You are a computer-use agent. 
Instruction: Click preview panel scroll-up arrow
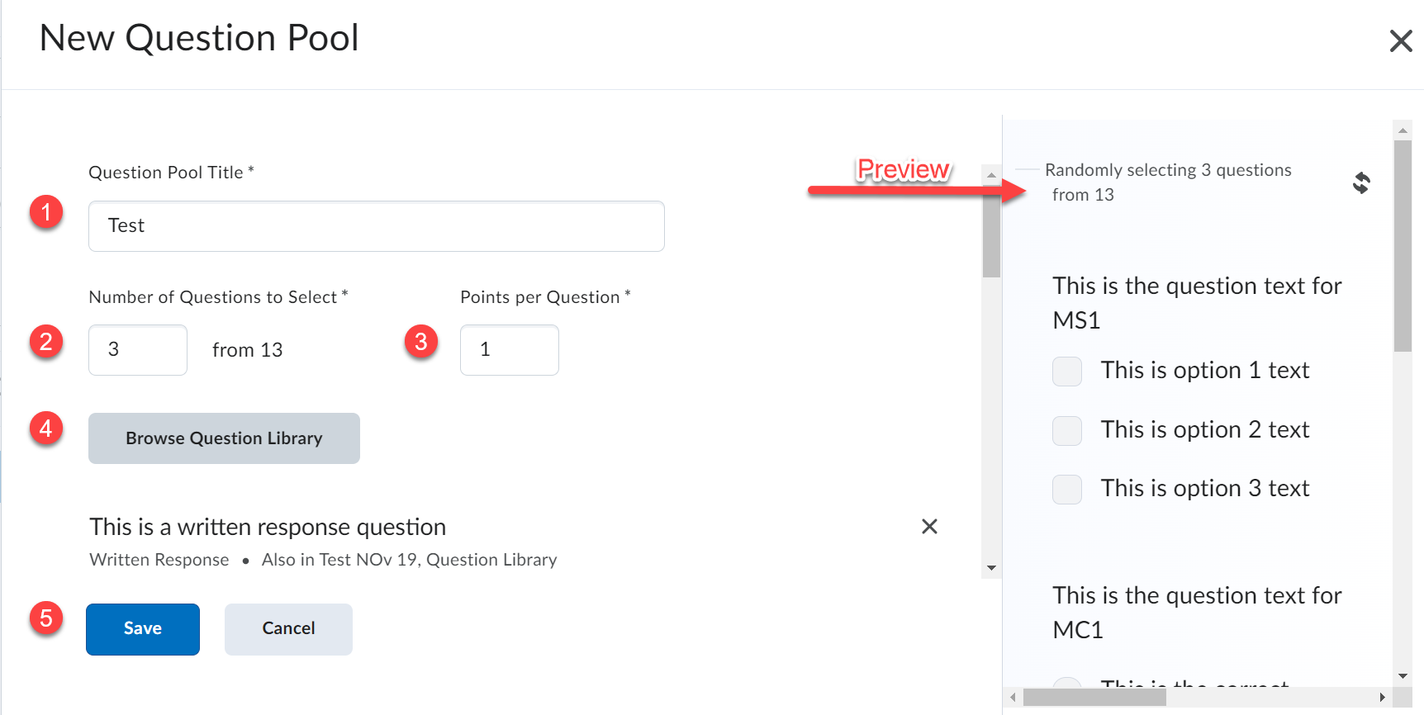[1403, 130]
